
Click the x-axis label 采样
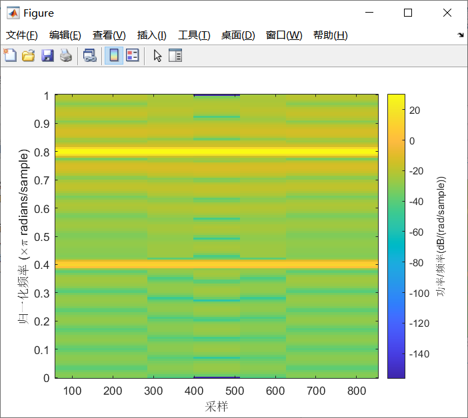(x=217, y=407)
